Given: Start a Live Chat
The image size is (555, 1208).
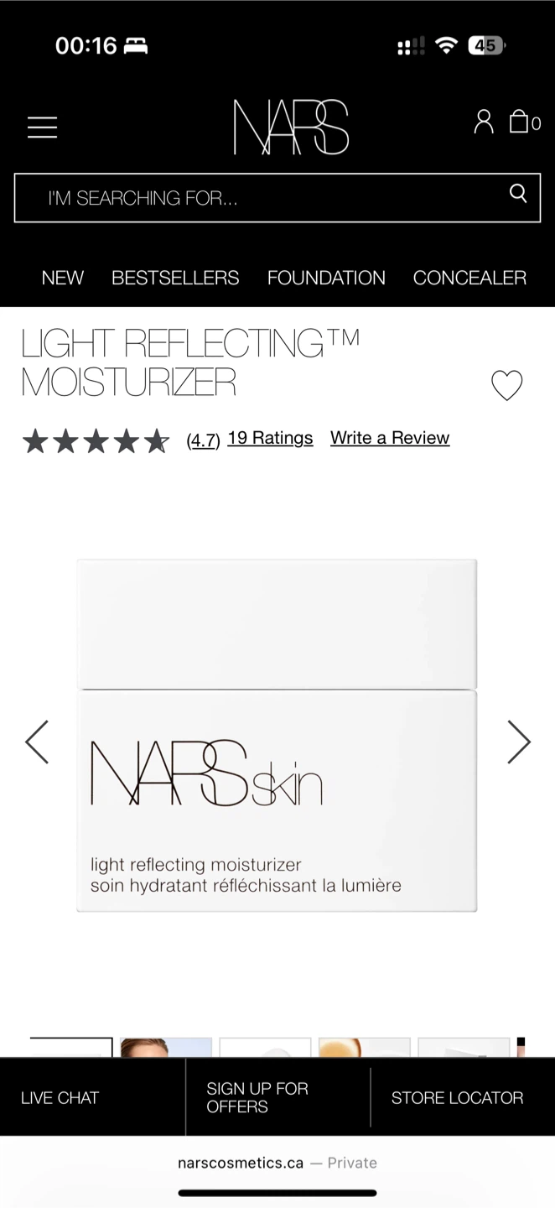Looking at the screenshot, I should [x=60, y=1097].
